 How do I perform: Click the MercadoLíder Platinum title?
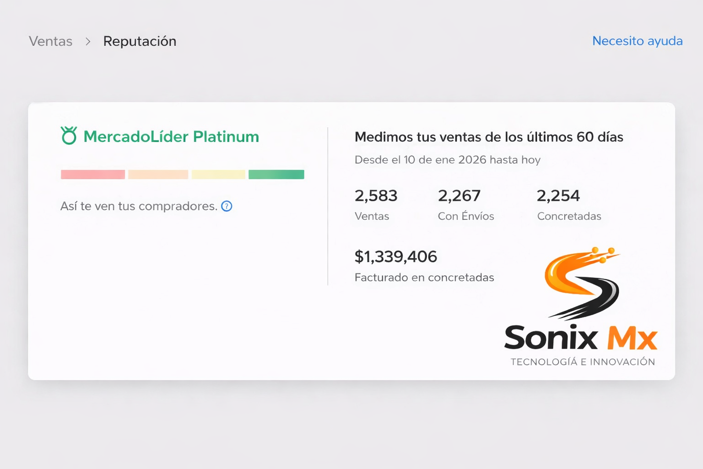point(171,136)
